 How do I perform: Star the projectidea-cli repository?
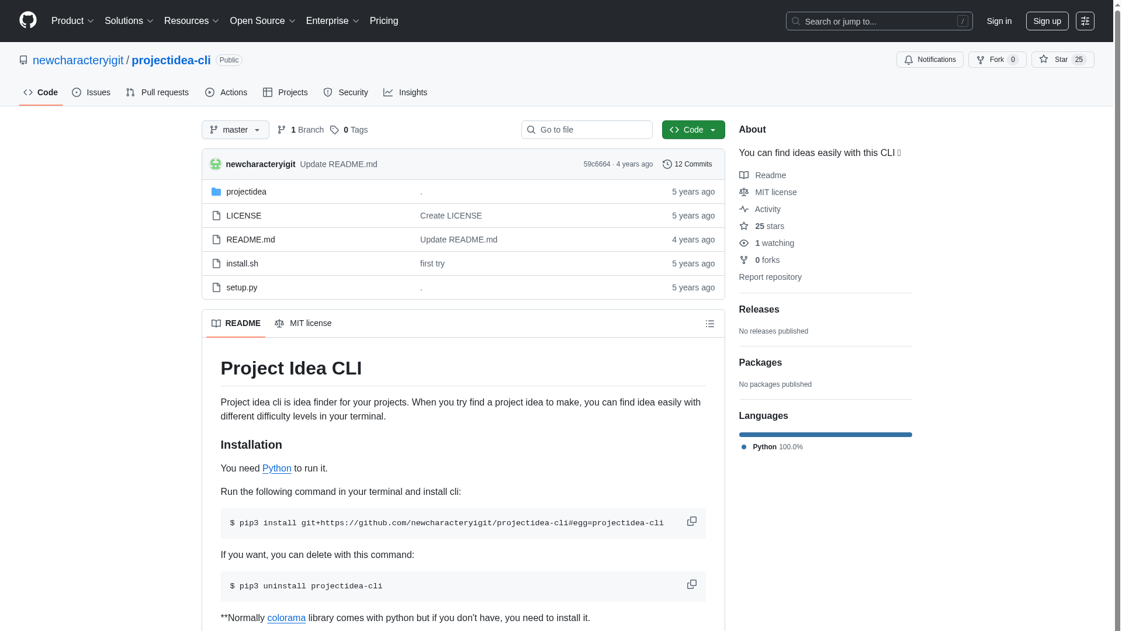tap(1062, 60)
